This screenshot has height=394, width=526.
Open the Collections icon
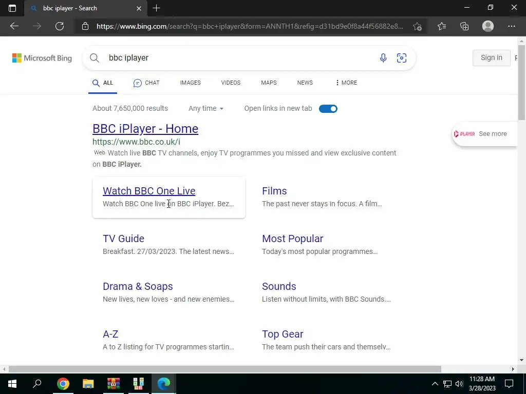coord(464,26)
